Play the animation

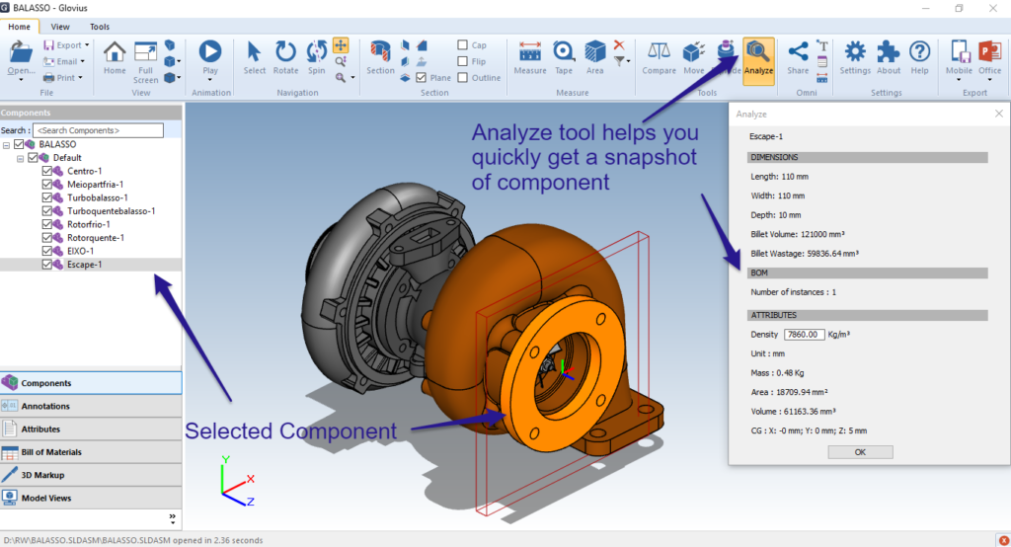(x=210, y=51)
